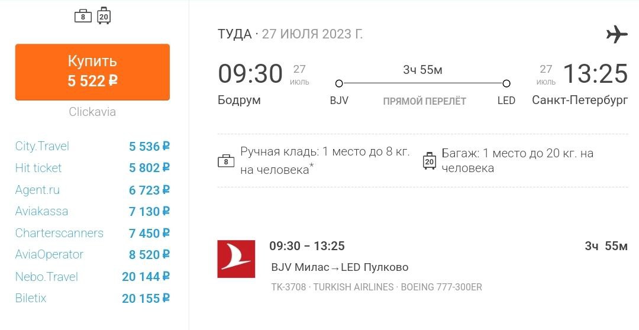Choose the Biletix offer
639x330 pixels.
point(31,298)
